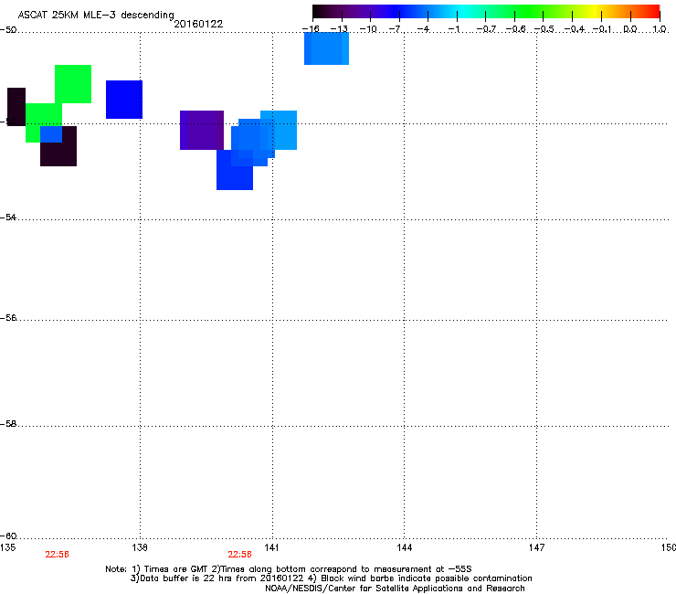Click the dark purple data patch
The width and height of the screenshot is (676, 594).
pos(202,131)
